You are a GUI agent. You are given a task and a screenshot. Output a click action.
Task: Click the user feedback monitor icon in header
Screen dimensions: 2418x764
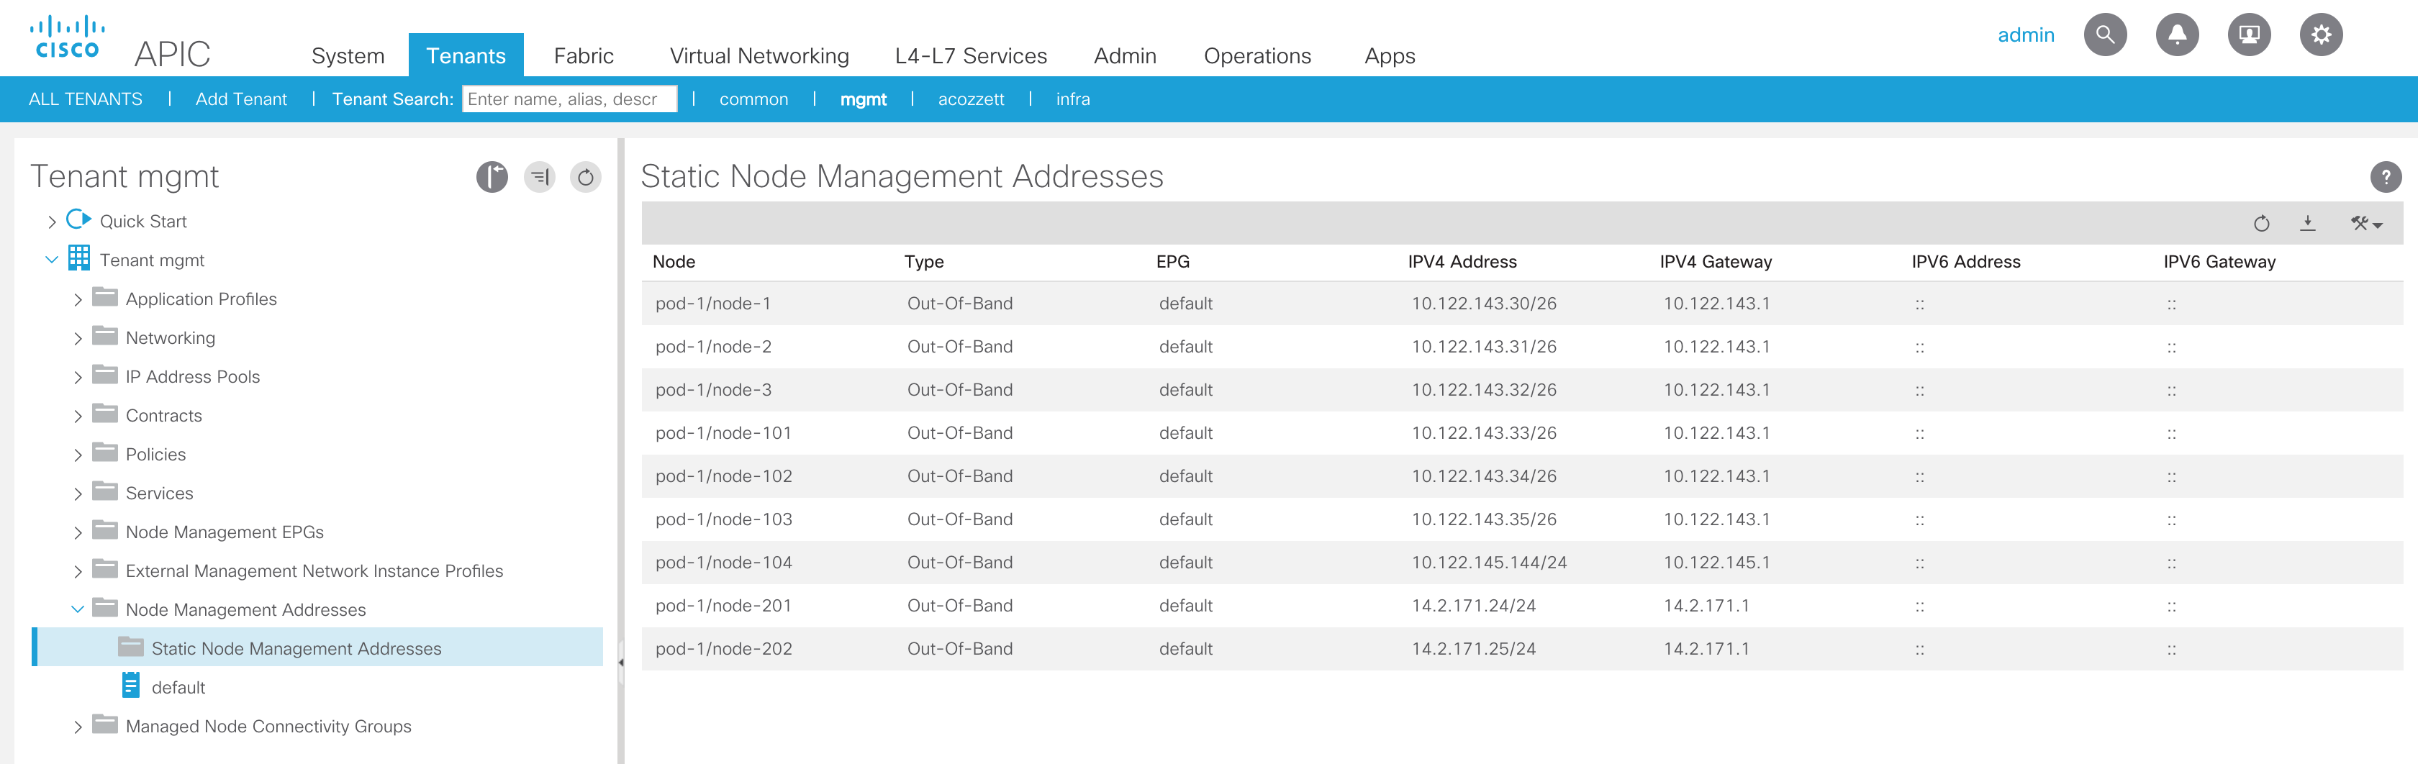click(2249, 36)
